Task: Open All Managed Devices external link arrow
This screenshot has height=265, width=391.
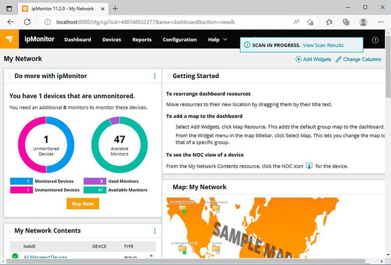Action: 151,256
